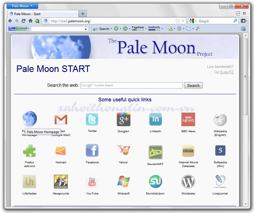The height and width of the screenshot is (213, 254).
Task: Open the Google+ quick link icon
Action: pos(124,119)
